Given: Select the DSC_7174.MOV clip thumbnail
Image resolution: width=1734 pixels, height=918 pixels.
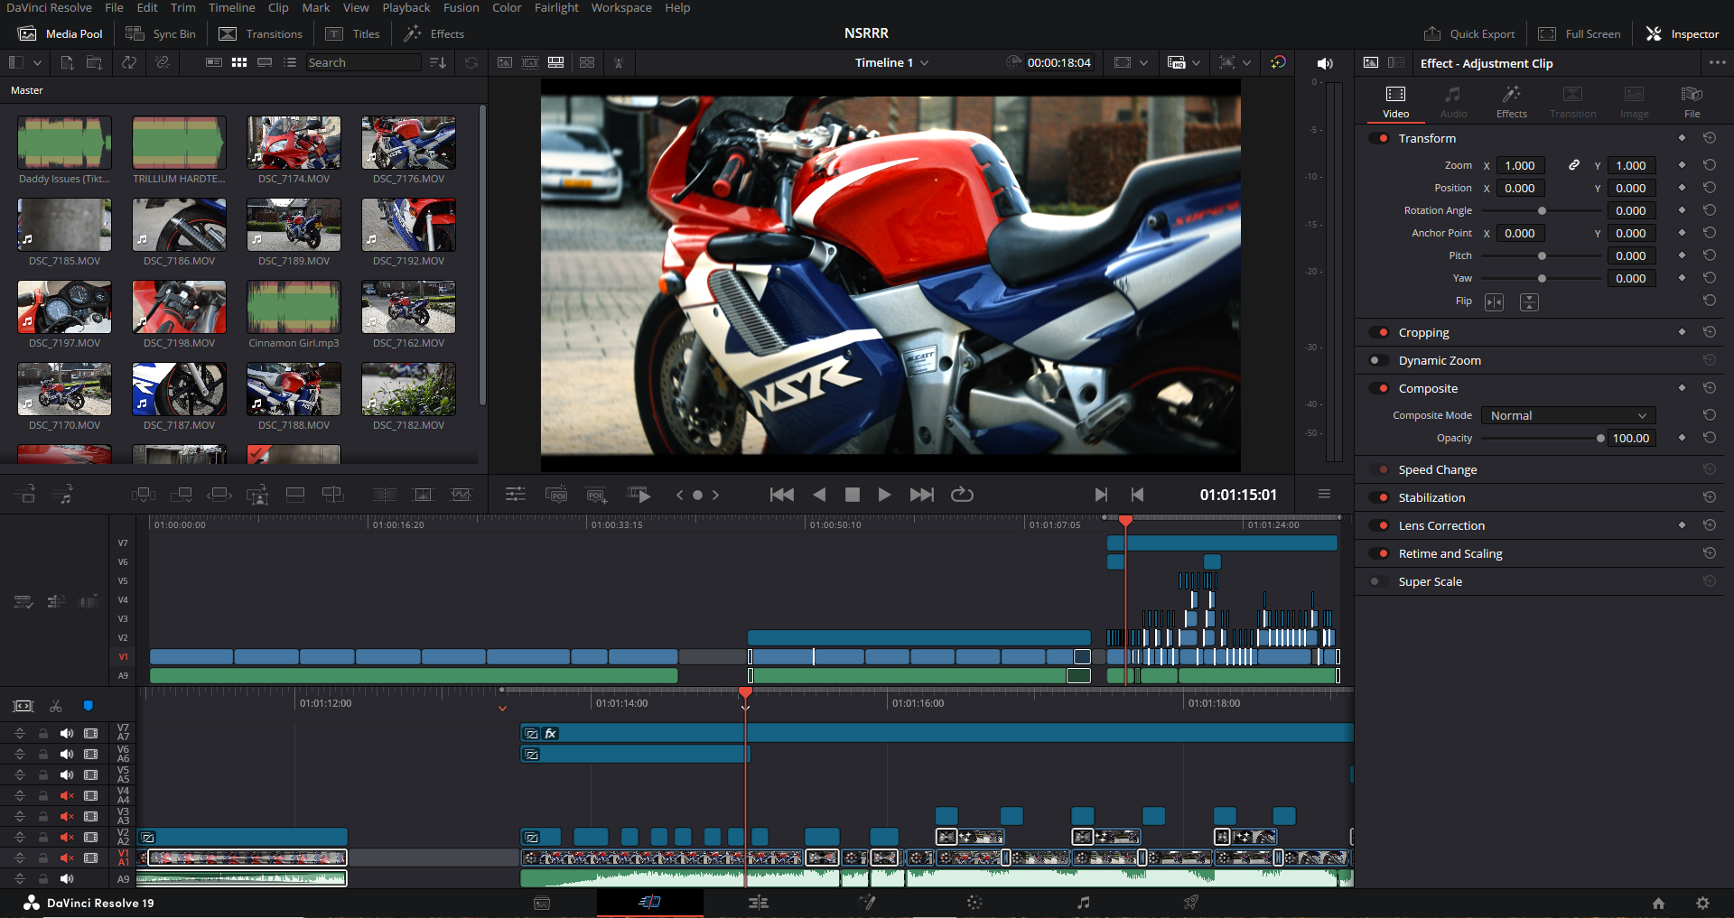Looking at the screenshot, I should pyautogui.click(x=294, y=143).
